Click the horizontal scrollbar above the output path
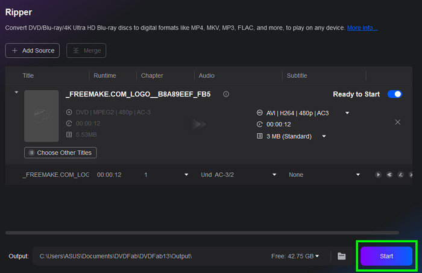The height and width of the screenshot is (273, 422). click(202, 233)
